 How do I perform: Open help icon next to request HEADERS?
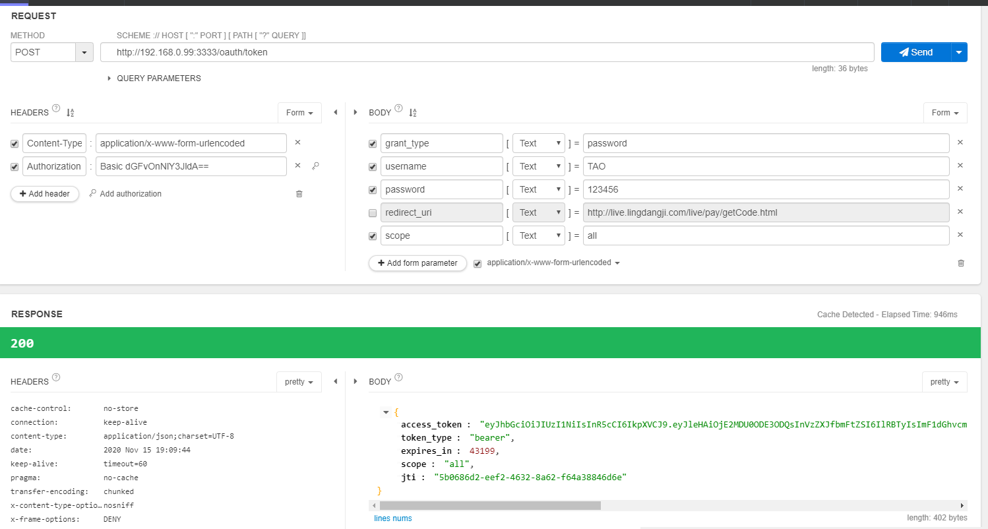pyautogui.click(x=56, y=109)
